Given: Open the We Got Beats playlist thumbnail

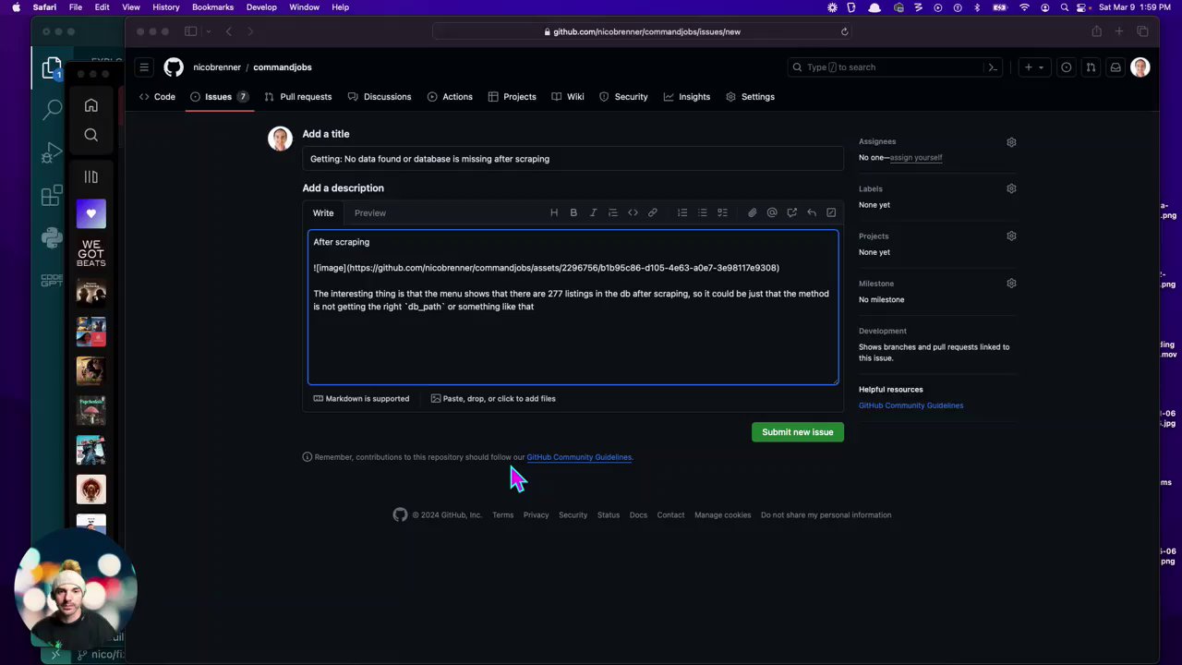Looking at the screenshot, I should tap(91, 253).
